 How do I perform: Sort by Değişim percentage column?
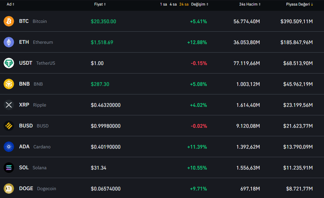click(200, 4)
